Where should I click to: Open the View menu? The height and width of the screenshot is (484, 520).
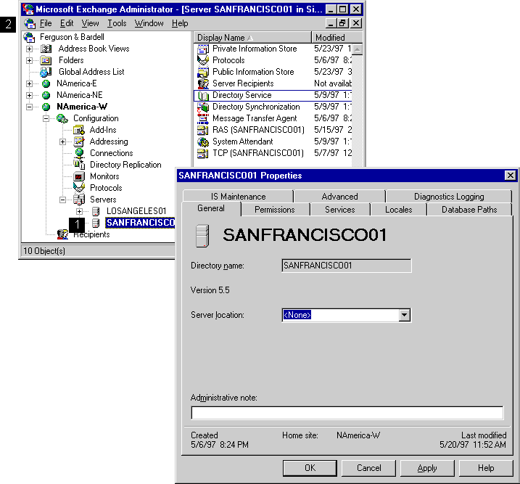pyautogui.click(x=90, y=23)
